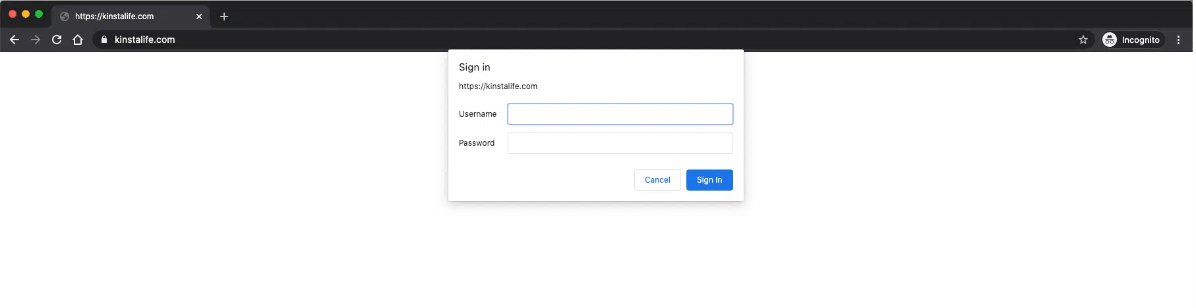Reload the kinstalife.com page

coord(57,40)
